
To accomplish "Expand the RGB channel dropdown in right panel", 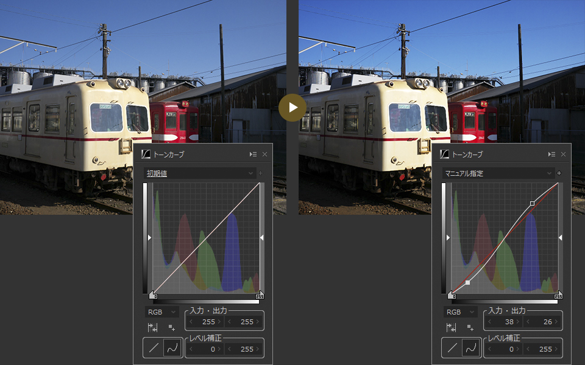I will 460,312.
